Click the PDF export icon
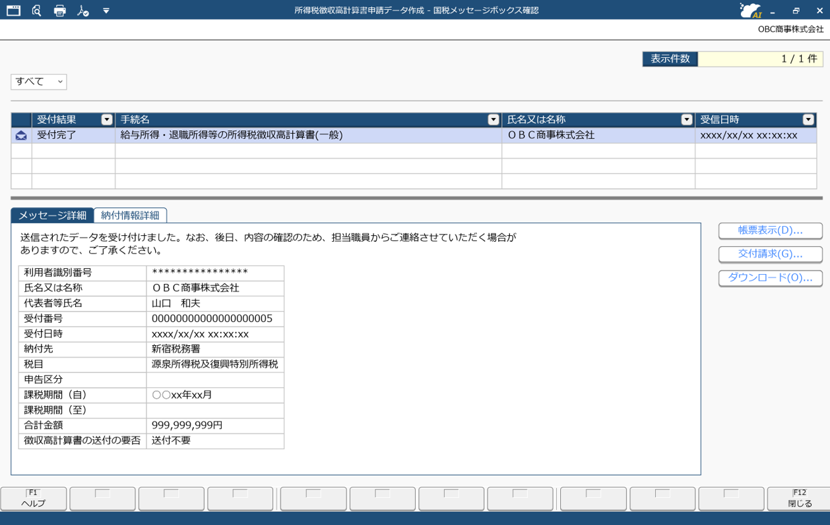 click(82, 11)
